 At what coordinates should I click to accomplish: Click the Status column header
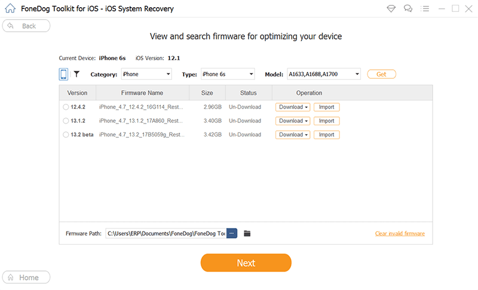coord(249,93)
